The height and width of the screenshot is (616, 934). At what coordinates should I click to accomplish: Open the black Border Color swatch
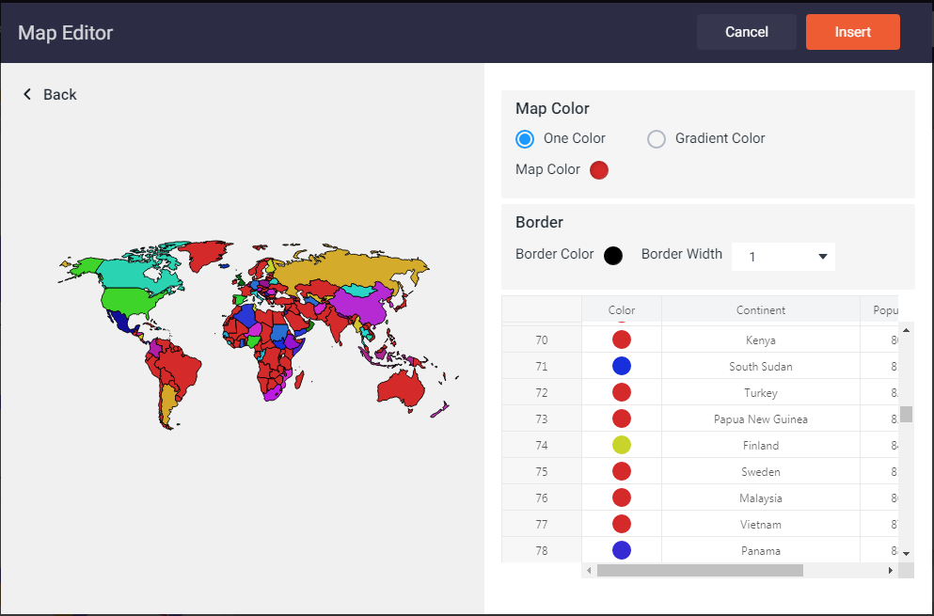tap(613, 256)
